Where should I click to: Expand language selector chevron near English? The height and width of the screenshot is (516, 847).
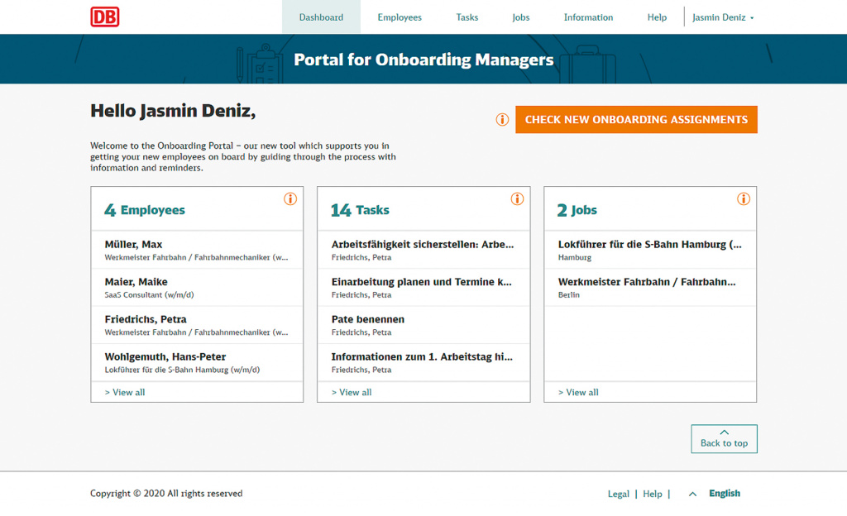click(x=692, y=494)
